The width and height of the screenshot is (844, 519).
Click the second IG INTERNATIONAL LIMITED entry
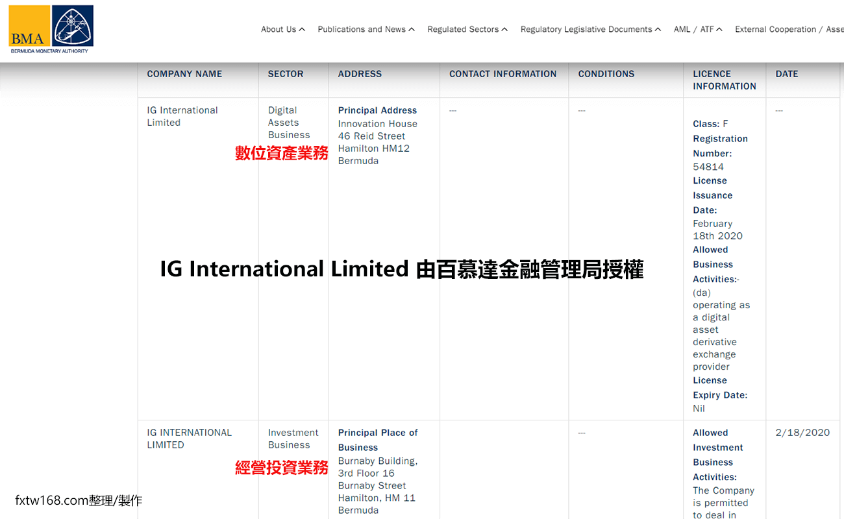tap(189, 439)
